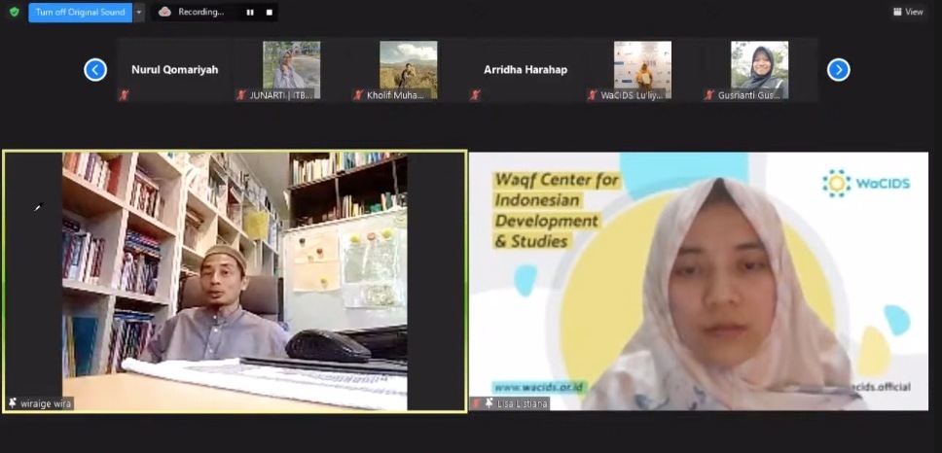The width and height of the screenshot is (942, 453).
Task: Click the wiraige wira name label
Action: (x=46, y=403)
